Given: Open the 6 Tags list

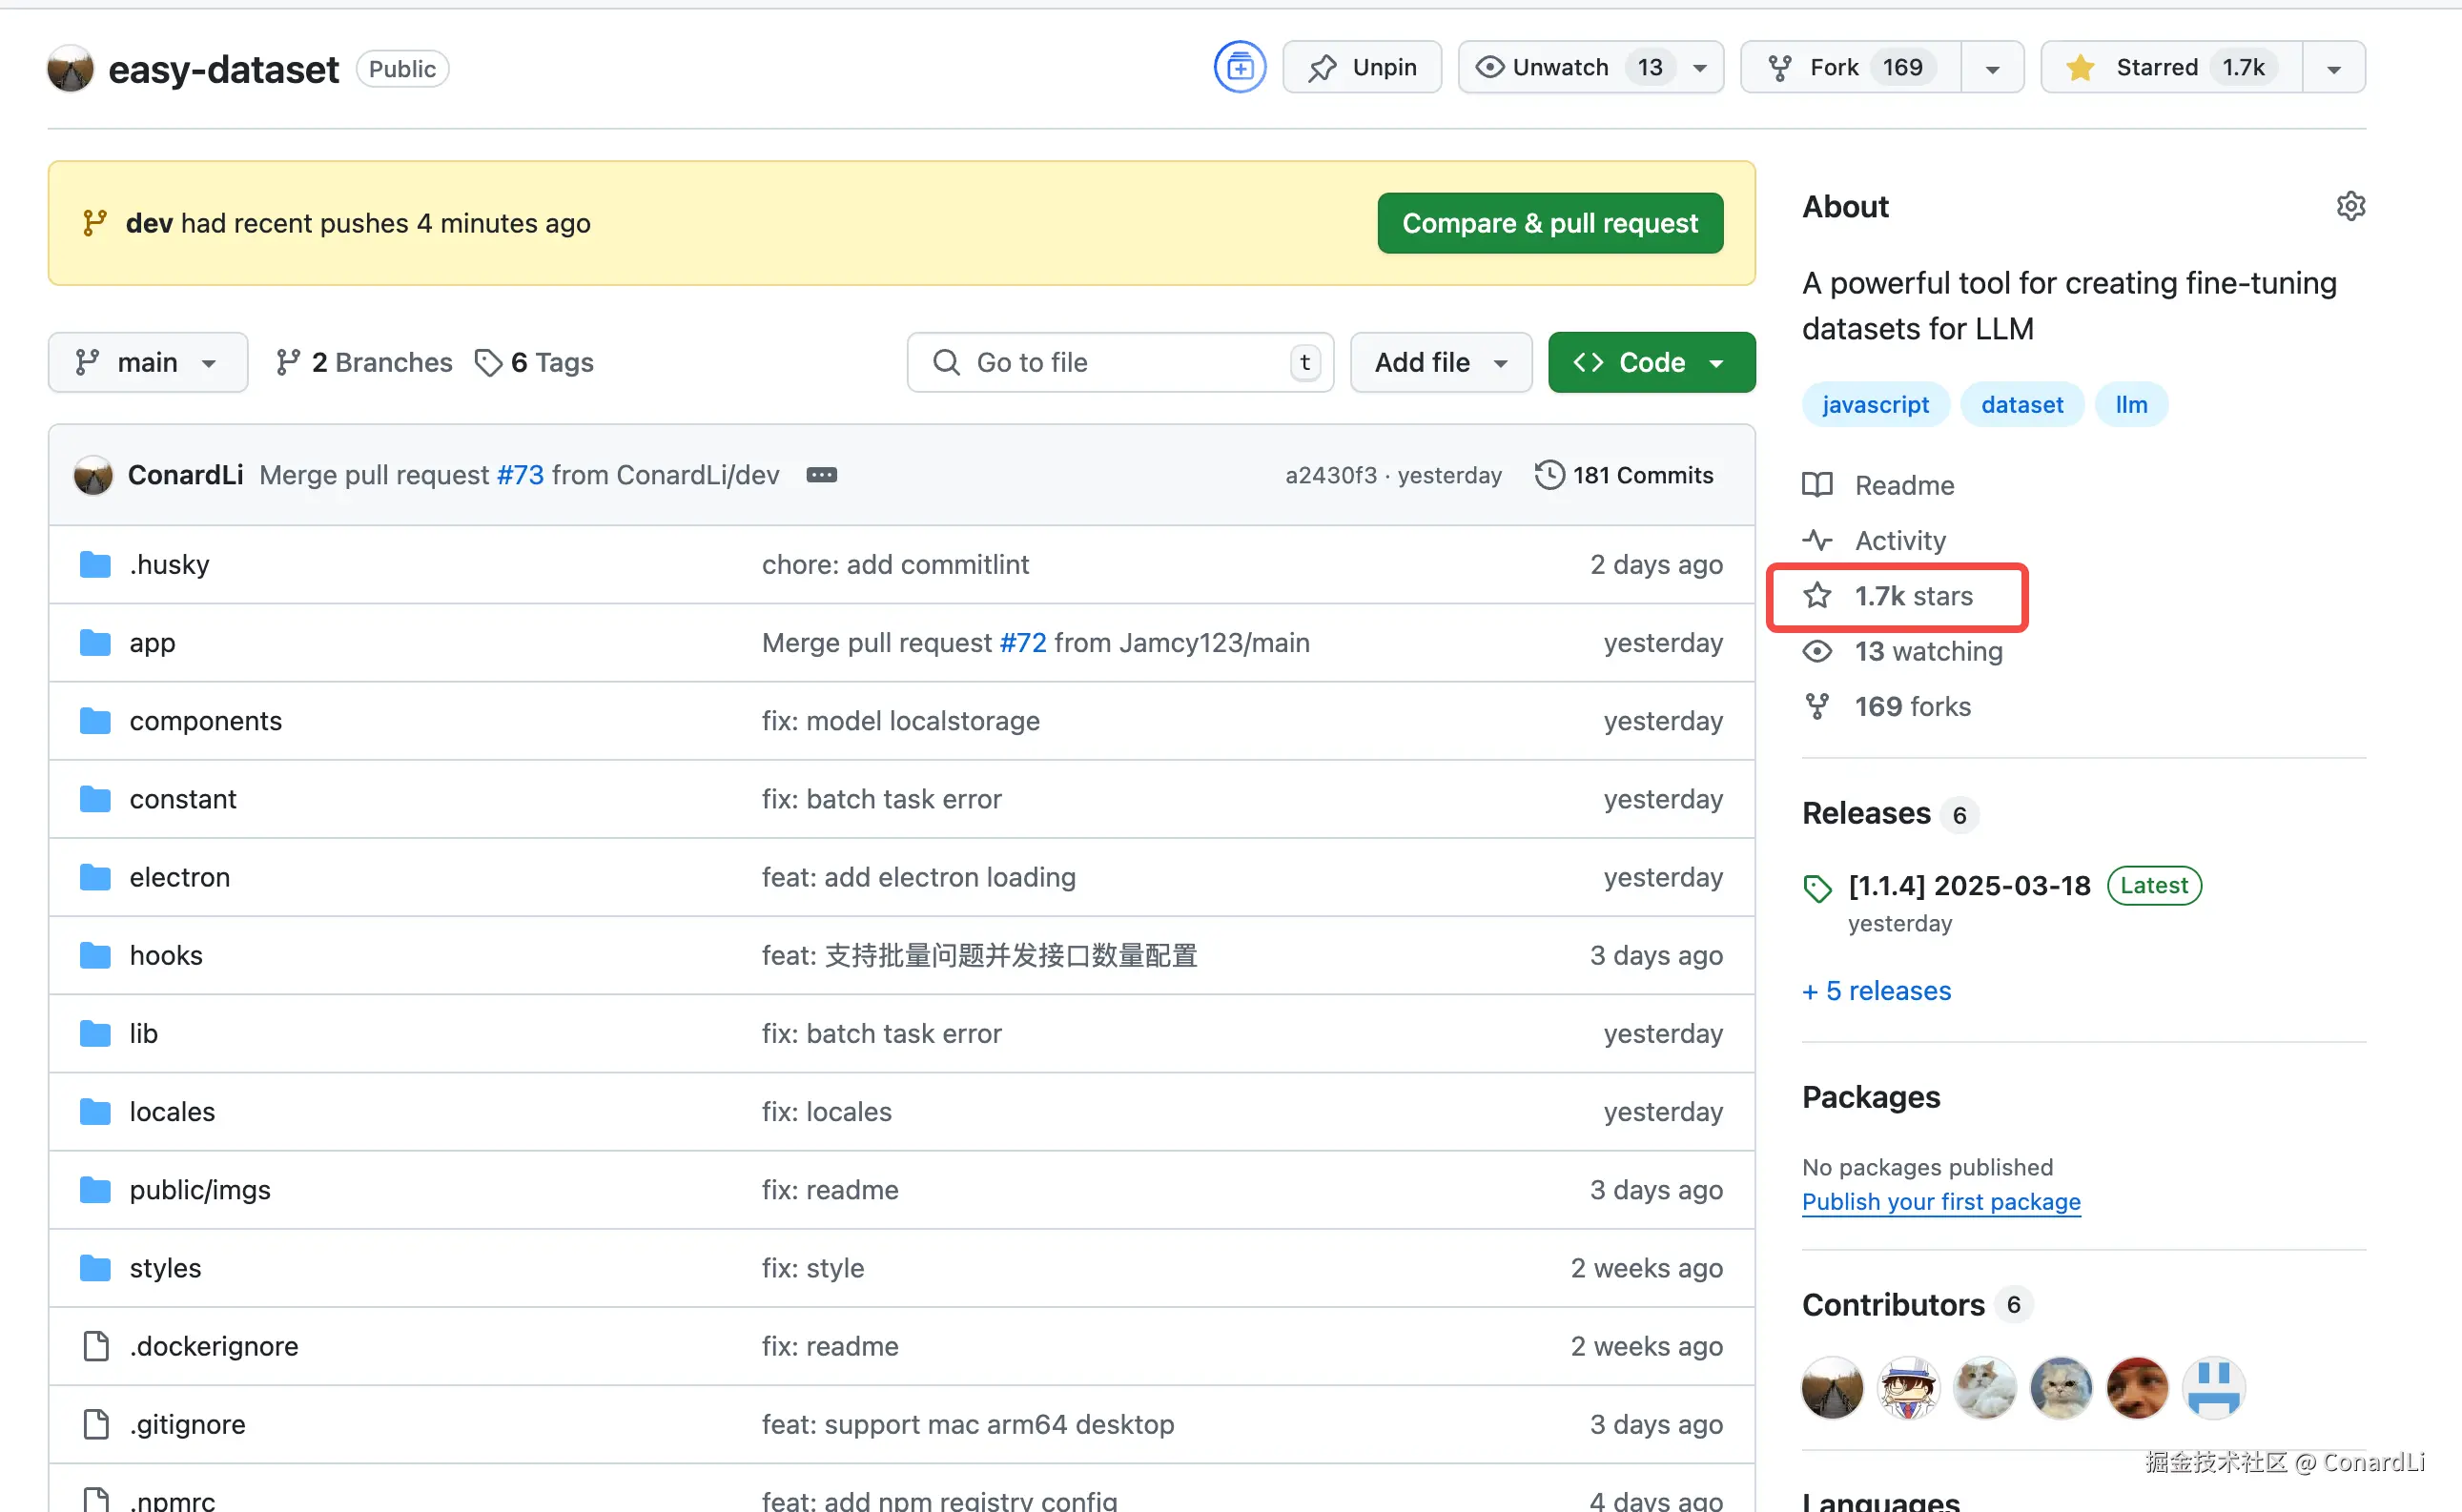Looking at the screenshot, I should pos(534,362).
